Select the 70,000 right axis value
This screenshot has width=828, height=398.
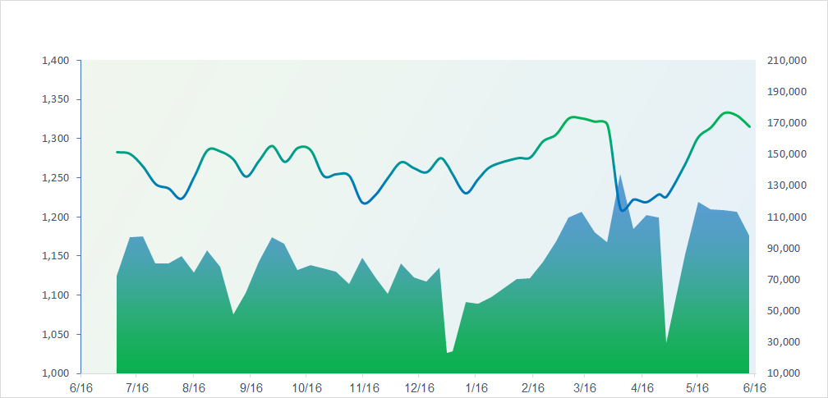coord(784,280)
